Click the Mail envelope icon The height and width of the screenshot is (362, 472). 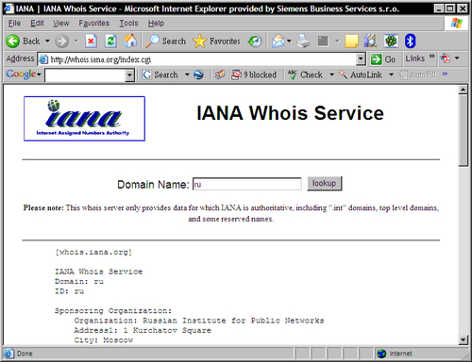pos(278,41)
